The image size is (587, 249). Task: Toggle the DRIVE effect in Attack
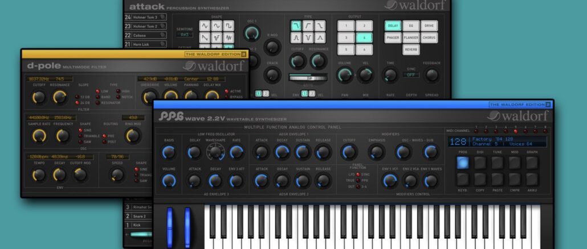click(x=429, y=26)
